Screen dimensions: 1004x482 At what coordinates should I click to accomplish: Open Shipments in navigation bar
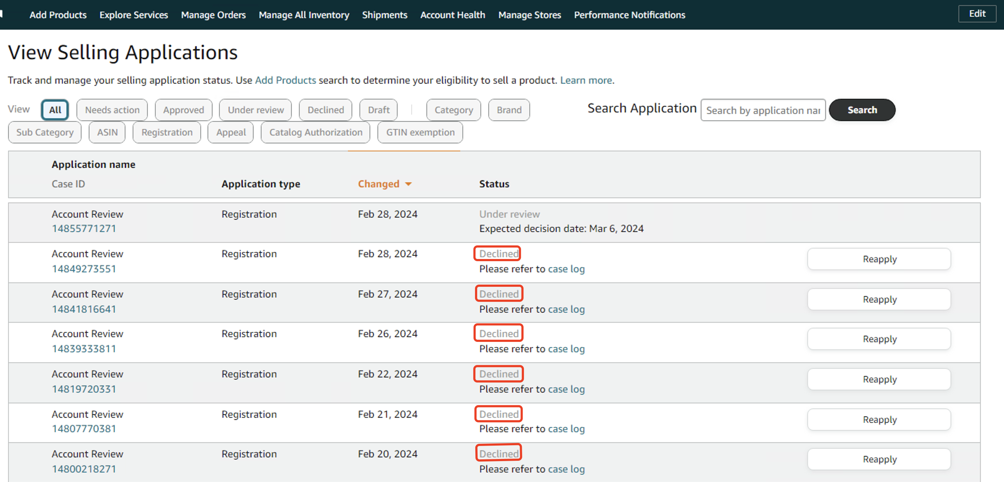[x=385, y=15]
